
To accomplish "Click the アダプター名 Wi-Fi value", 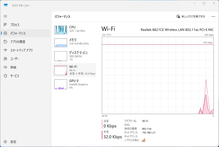I will click(145, 121).
